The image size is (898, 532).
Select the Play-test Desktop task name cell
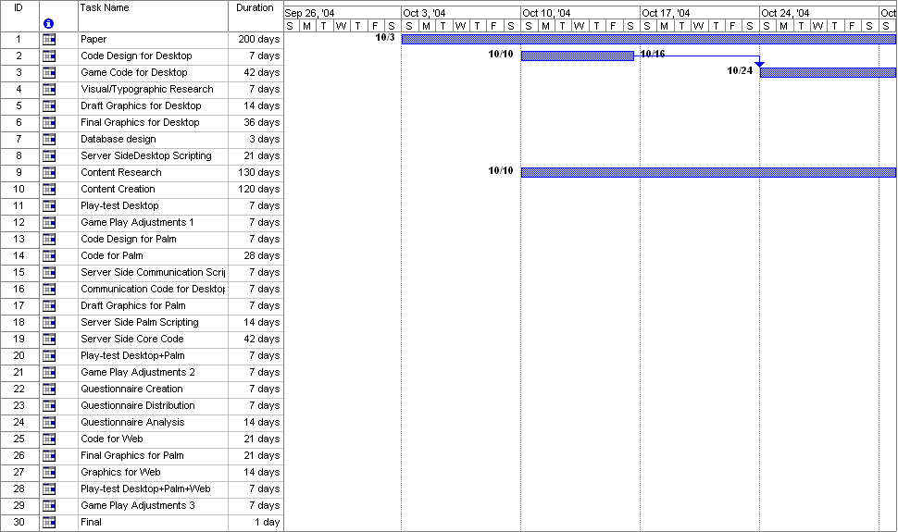click(153, 206)
